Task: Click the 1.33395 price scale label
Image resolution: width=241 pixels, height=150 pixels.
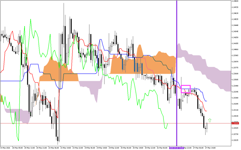Action: 235,92
